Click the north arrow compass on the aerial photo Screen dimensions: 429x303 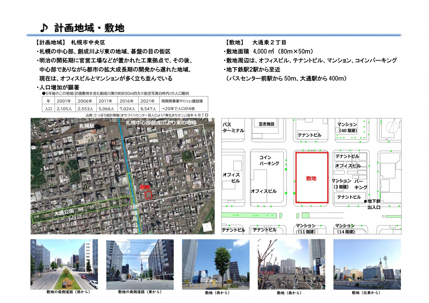coord(207,227)
